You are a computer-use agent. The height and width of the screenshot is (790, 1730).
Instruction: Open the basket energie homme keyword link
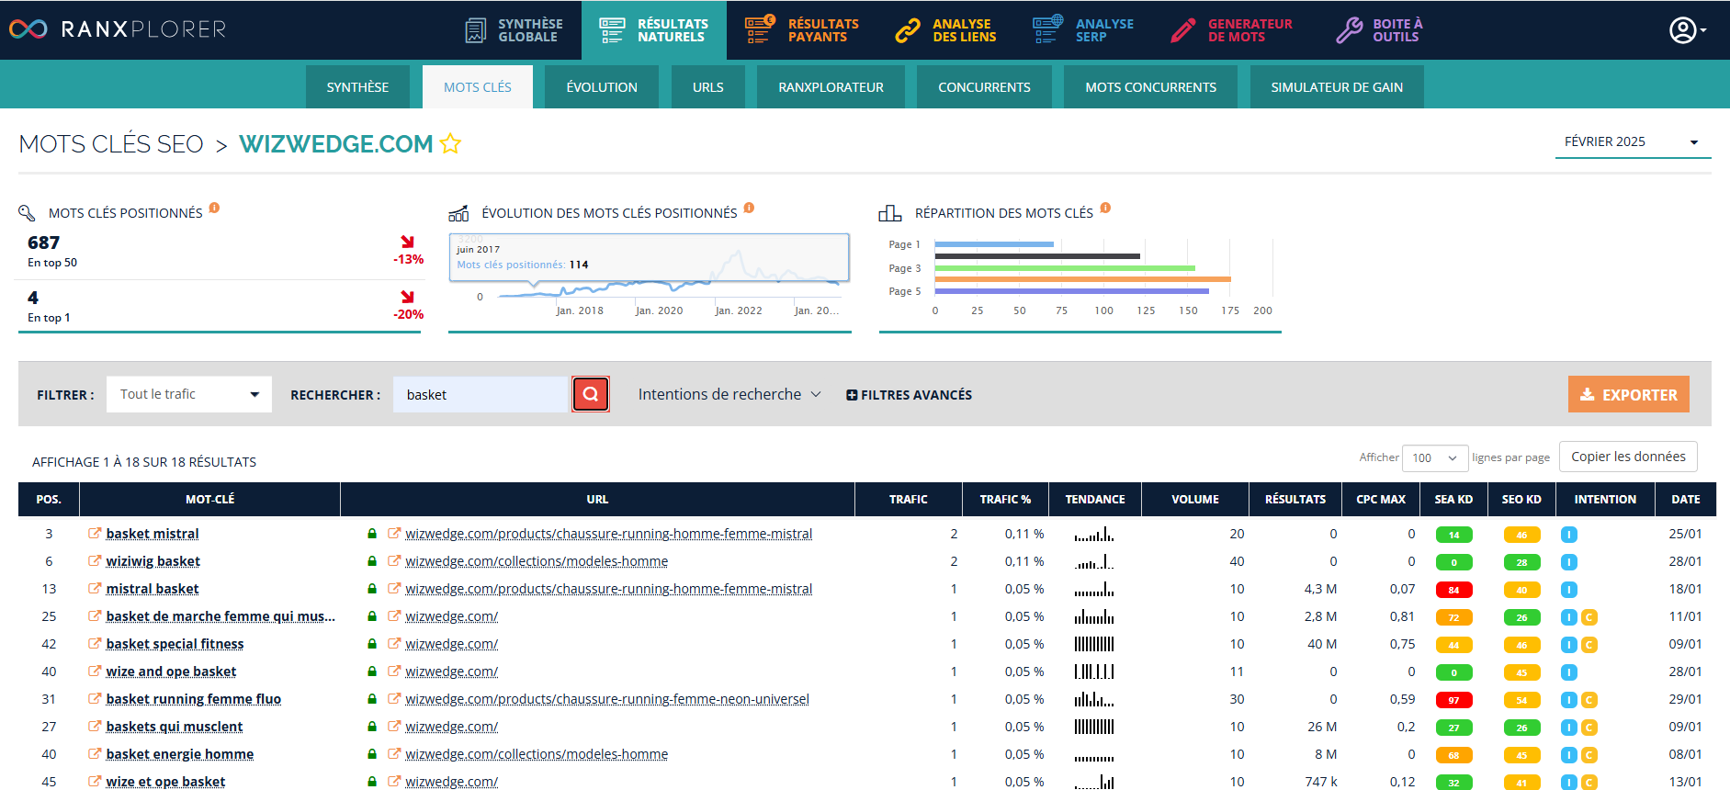coord(180,754)
